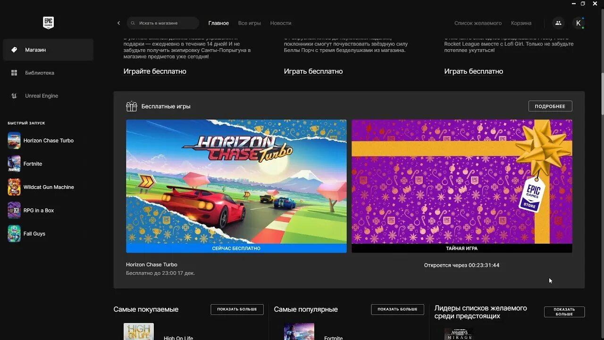Click the rightmost Играть бесплатно link
Image resolution: width=604 pixels, height=340 pixels.
click(x=474, y=71)
